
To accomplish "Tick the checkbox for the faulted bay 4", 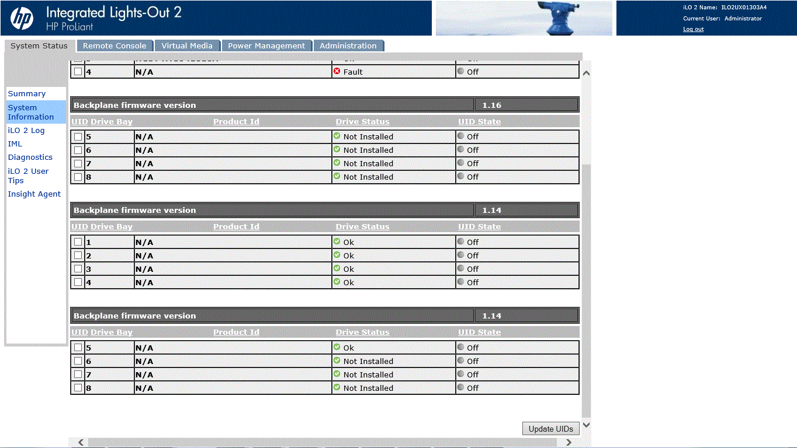I will (x=78, y=72).
